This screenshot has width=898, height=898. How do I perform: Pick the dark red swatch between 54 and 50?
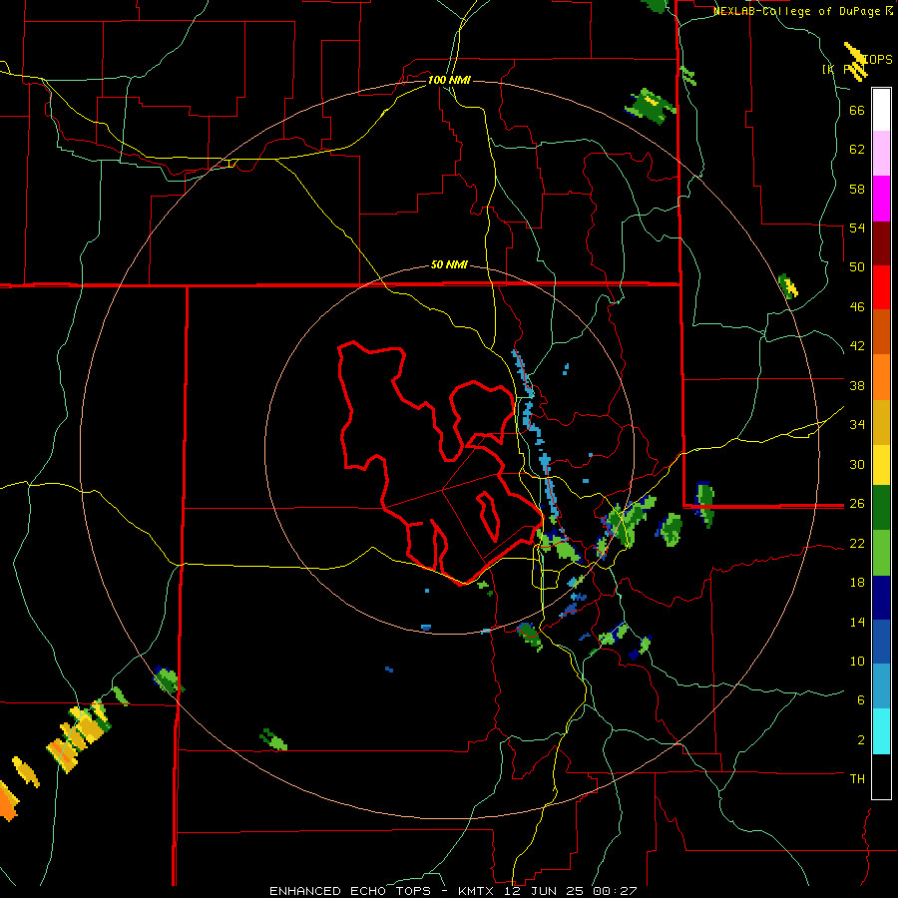click(x=881, y=243)
